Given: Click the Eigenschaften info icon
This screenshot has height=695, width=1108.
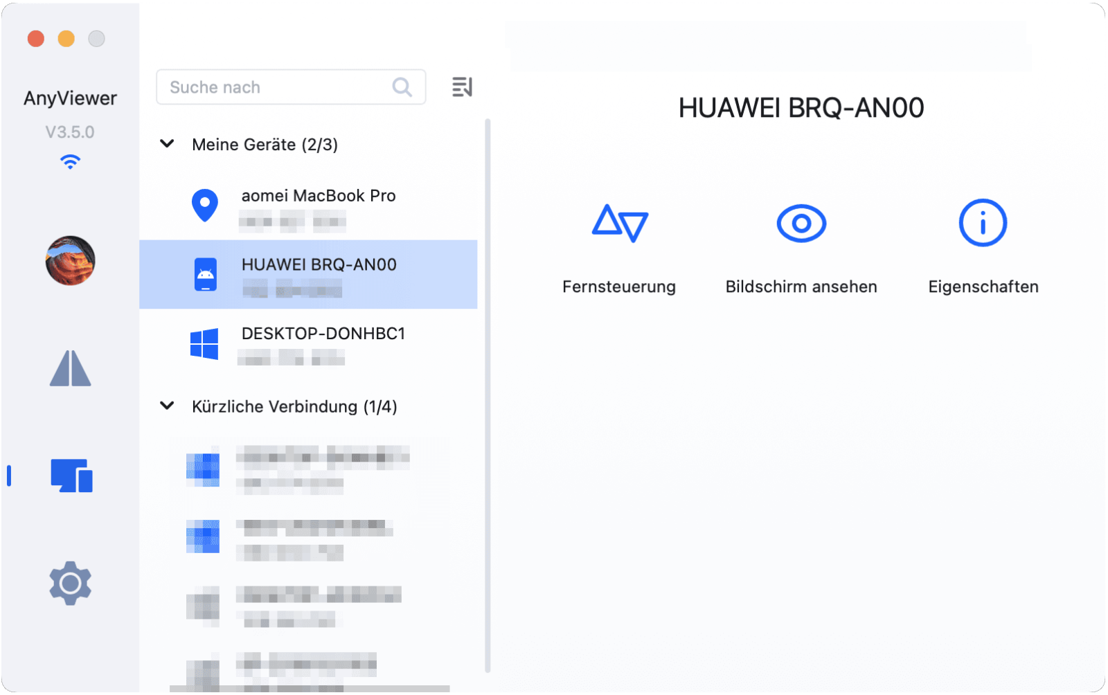Looking at the screenshot, I should tap(983, 223).
